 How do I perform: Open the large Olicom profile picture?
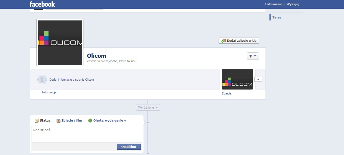click(x=60, y=43)
